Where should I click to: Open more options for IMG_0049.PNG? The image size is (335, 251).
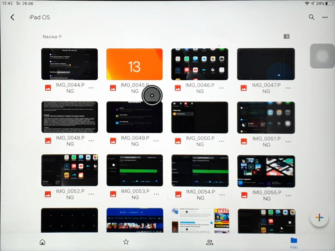pyautogui.click(x=156, y=141)
